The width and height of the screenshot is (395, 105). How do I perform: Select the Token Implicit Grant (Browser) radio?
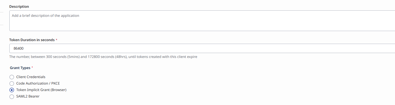click(x=11, y=90)
